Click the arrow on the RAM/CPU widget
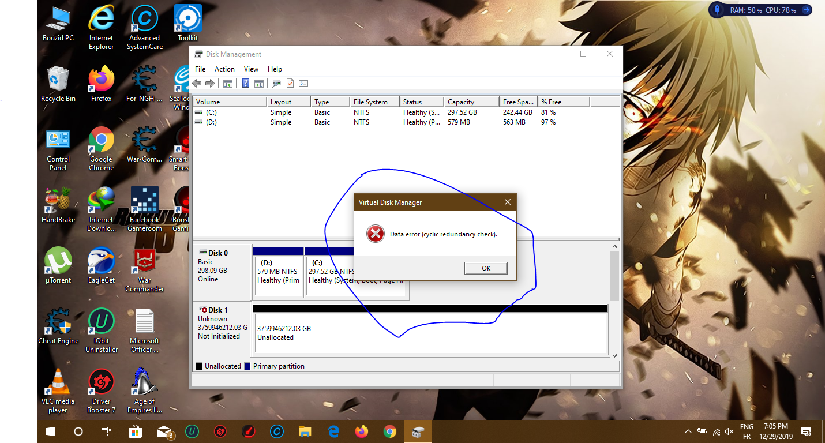 [x=805, y=10]
